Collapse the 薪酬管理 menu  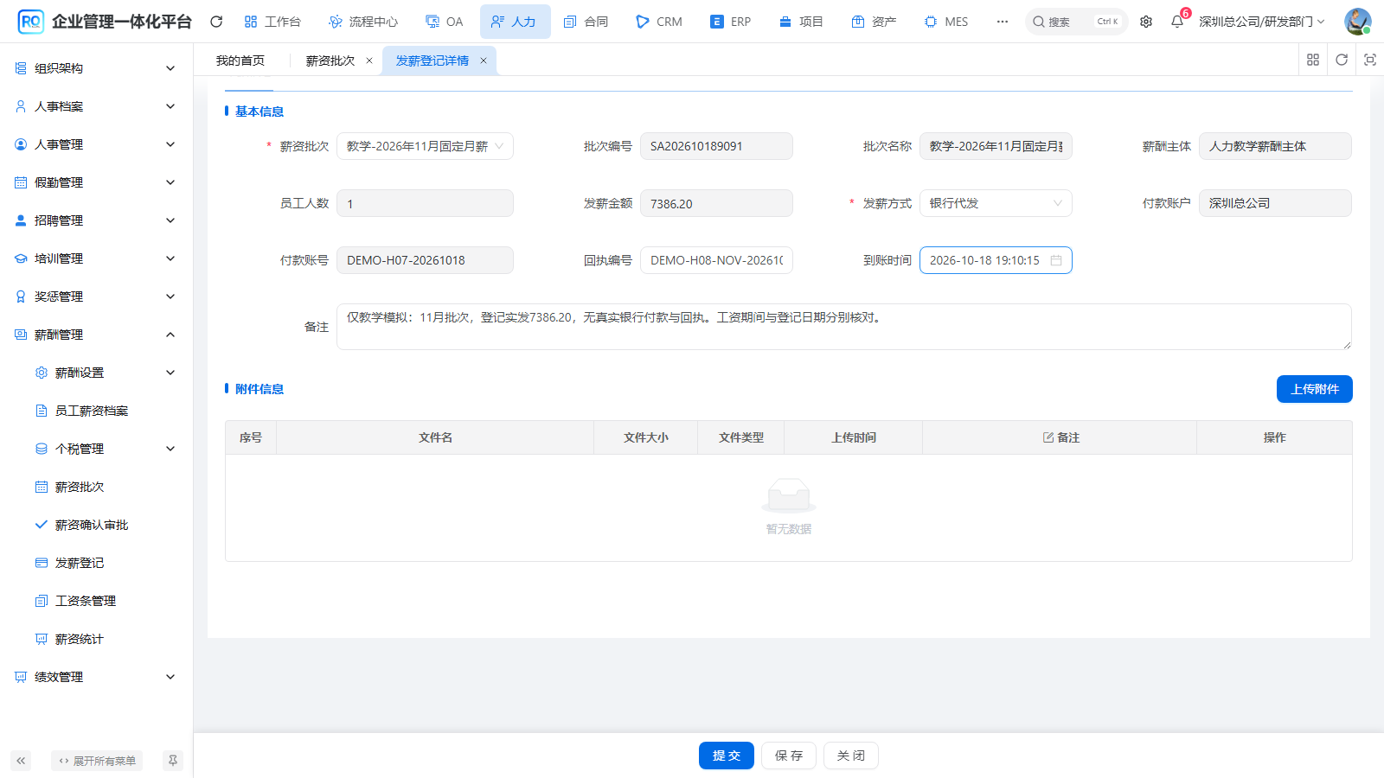pyautogui.click(x=96, y=335)
